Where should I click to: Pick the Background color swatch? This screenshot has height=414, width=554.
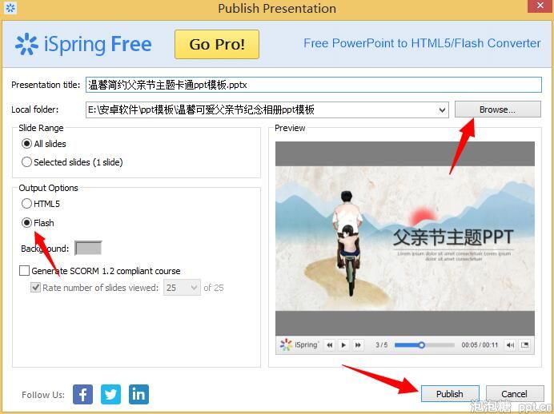click(88, 249)
